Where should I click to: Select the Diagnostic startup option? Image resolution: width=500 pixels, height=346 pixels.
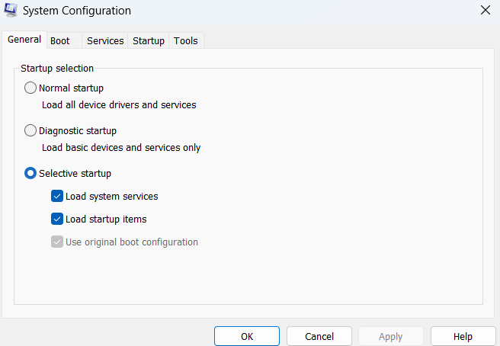30,130
